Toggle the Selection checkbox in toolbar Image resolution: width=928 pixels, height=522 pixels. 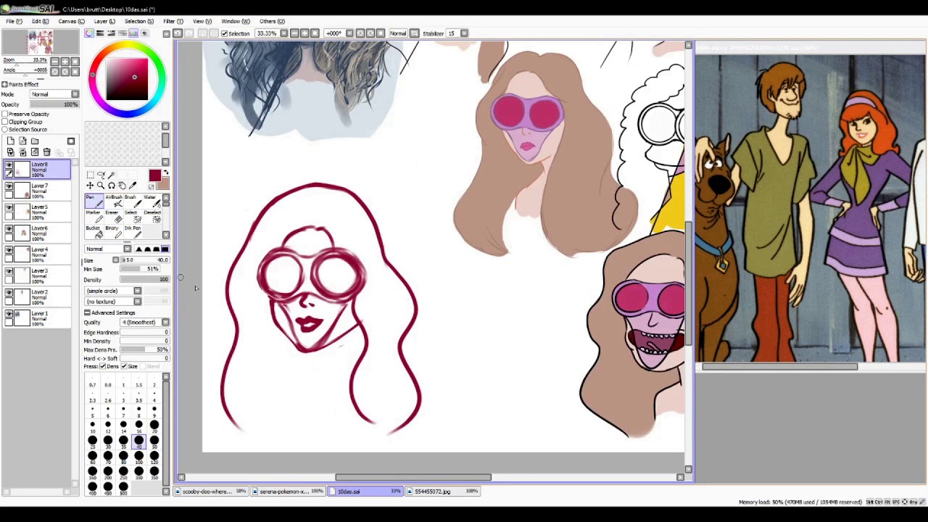[225, 33]
